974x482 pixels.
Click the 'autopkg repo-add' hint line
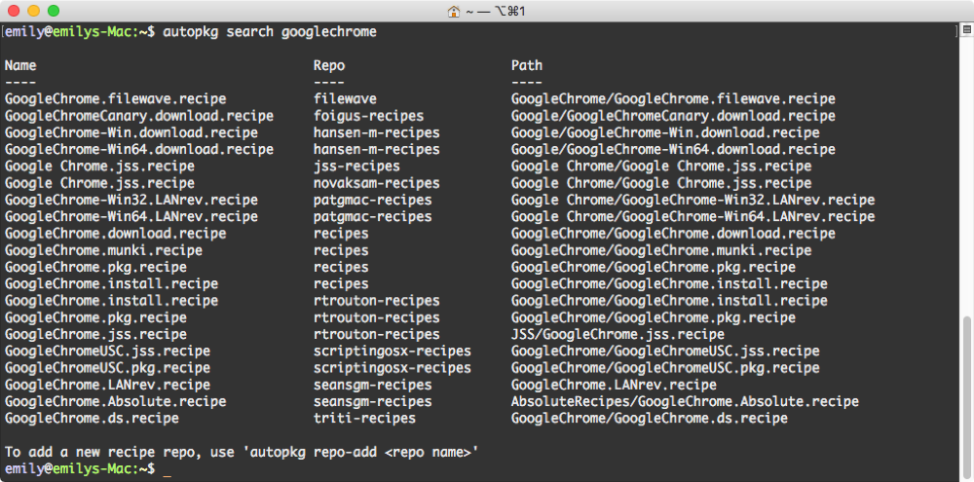click(x=241, y=452)
